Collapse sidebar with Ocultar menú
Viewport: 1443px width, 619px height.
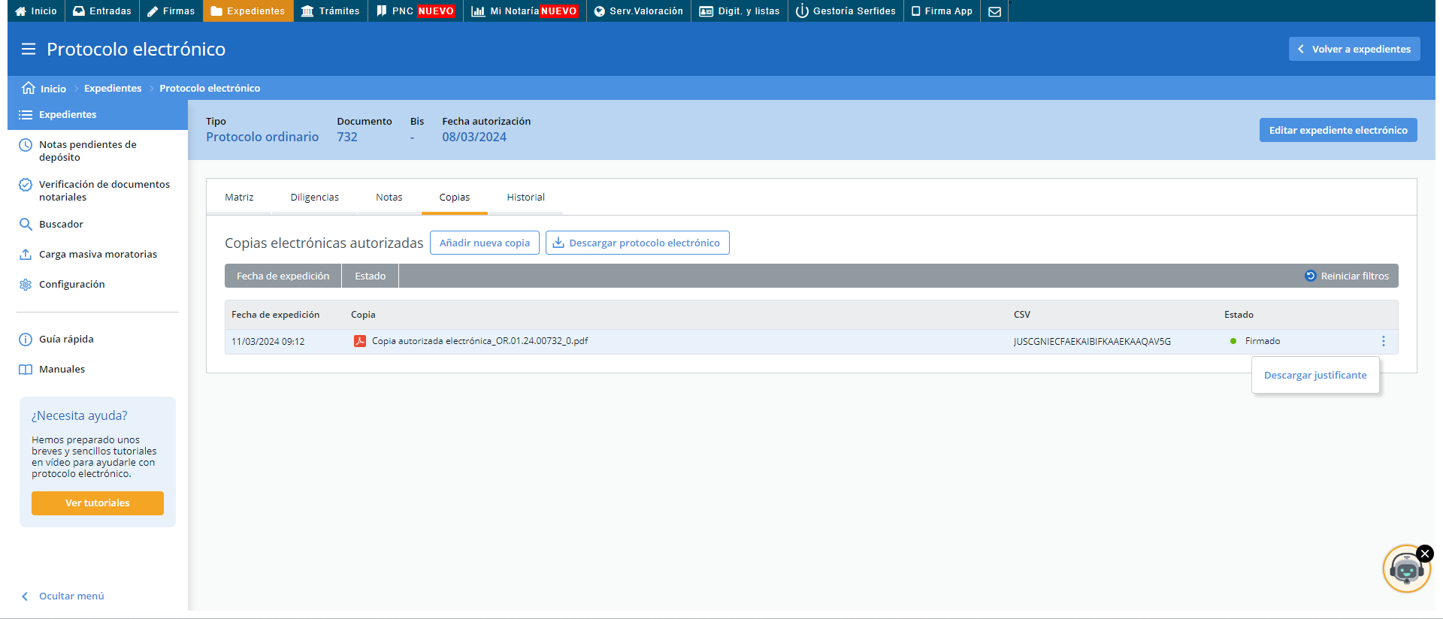pyautogui.click(x=71, y=596)
